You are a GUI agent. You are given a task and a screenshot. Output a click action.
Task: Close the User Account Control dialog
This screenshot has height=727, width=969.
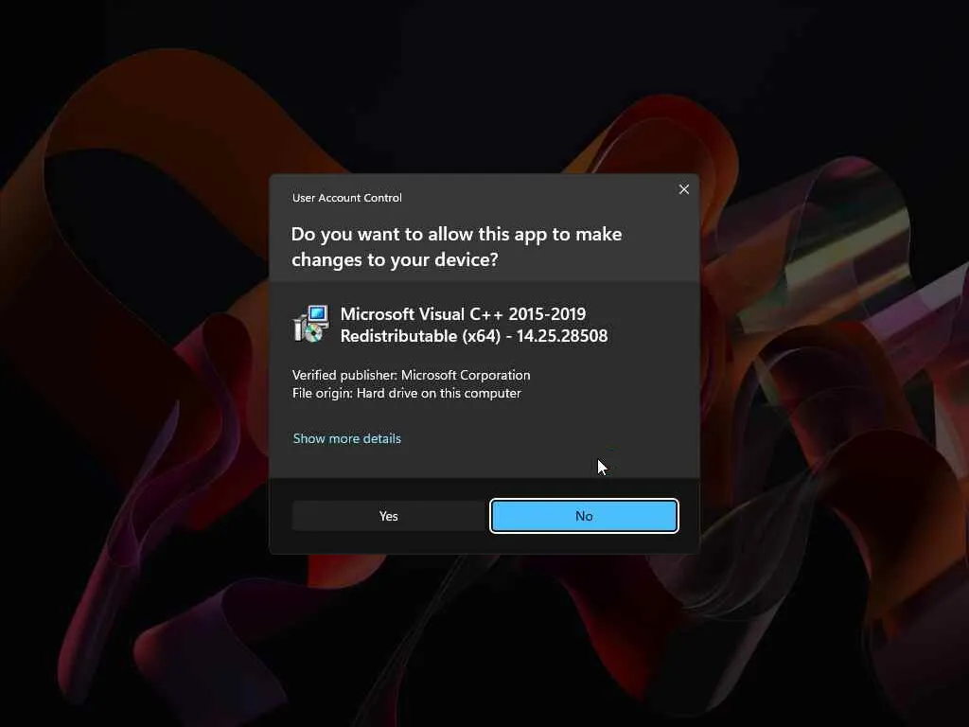683,189
